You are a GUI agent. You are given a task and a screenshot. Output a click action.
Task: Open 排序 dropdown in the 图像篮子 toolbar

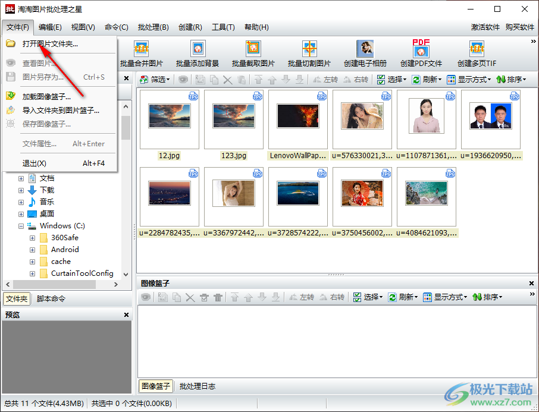tap(488, 297)
